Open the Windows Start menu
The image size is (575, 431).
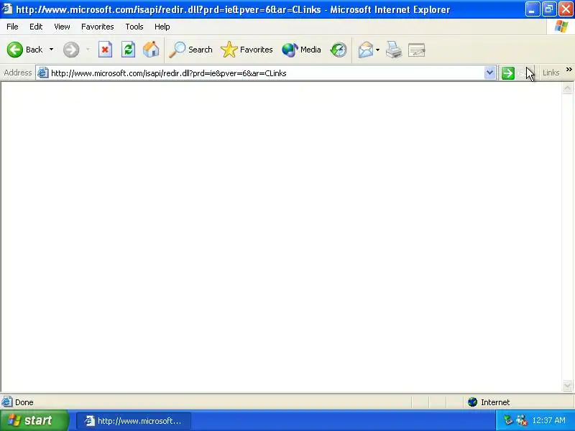pos(34,420)
